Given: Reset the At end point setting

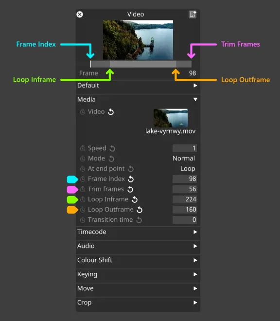Looking at the screenshot, I should [131, 169].
